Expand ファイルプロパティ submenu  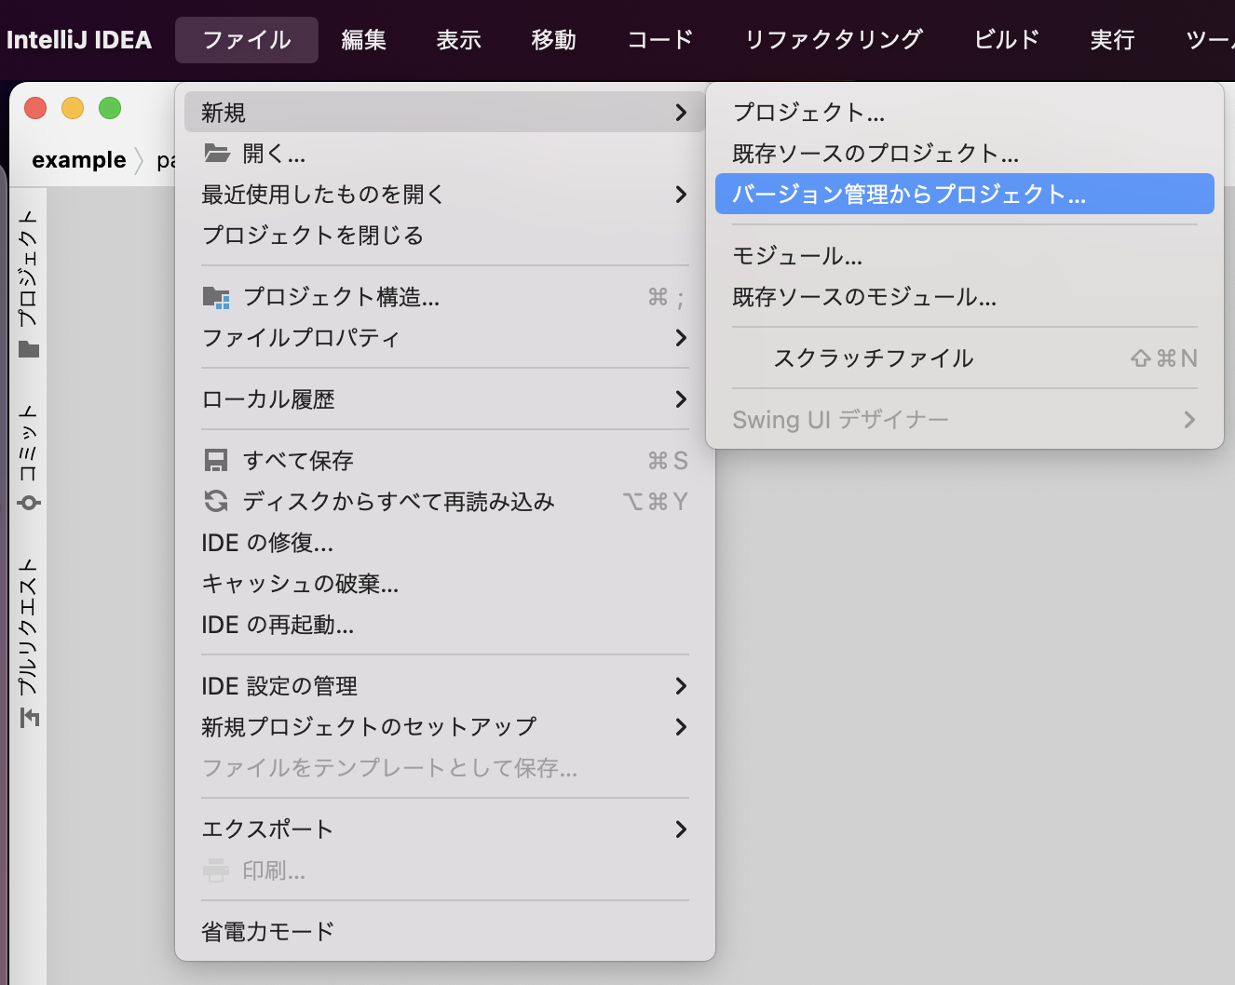click(x=681, y=338)
